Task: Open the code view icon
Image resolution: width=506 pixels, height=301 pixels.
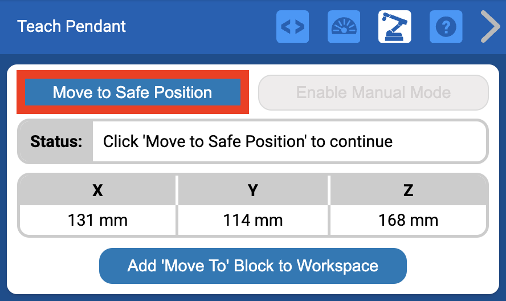Action: 292,27
